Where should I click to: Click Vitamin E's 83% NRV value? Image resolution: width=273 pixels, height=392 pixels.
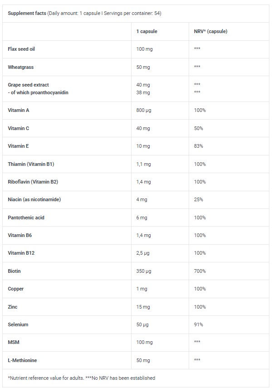[x=198, y=146]
